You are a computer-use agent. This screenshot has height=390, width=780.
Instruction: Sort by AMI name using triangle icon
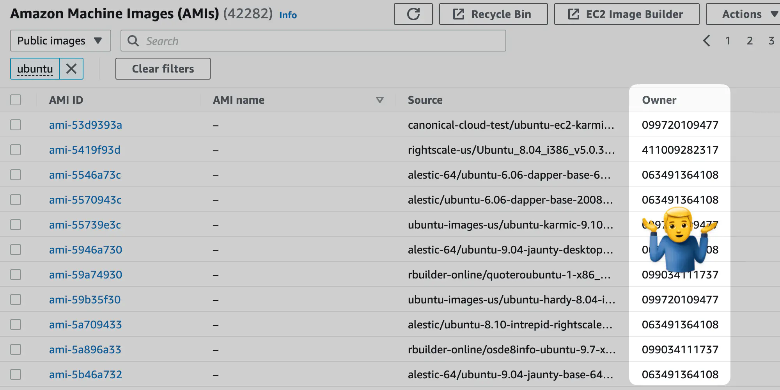(379, 100)
